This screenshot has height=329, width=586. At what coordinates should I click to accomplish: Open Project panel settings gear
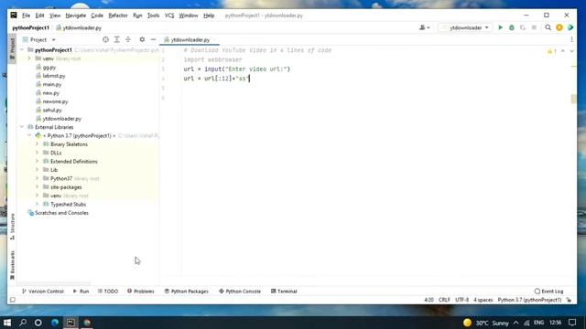point(142,39)
